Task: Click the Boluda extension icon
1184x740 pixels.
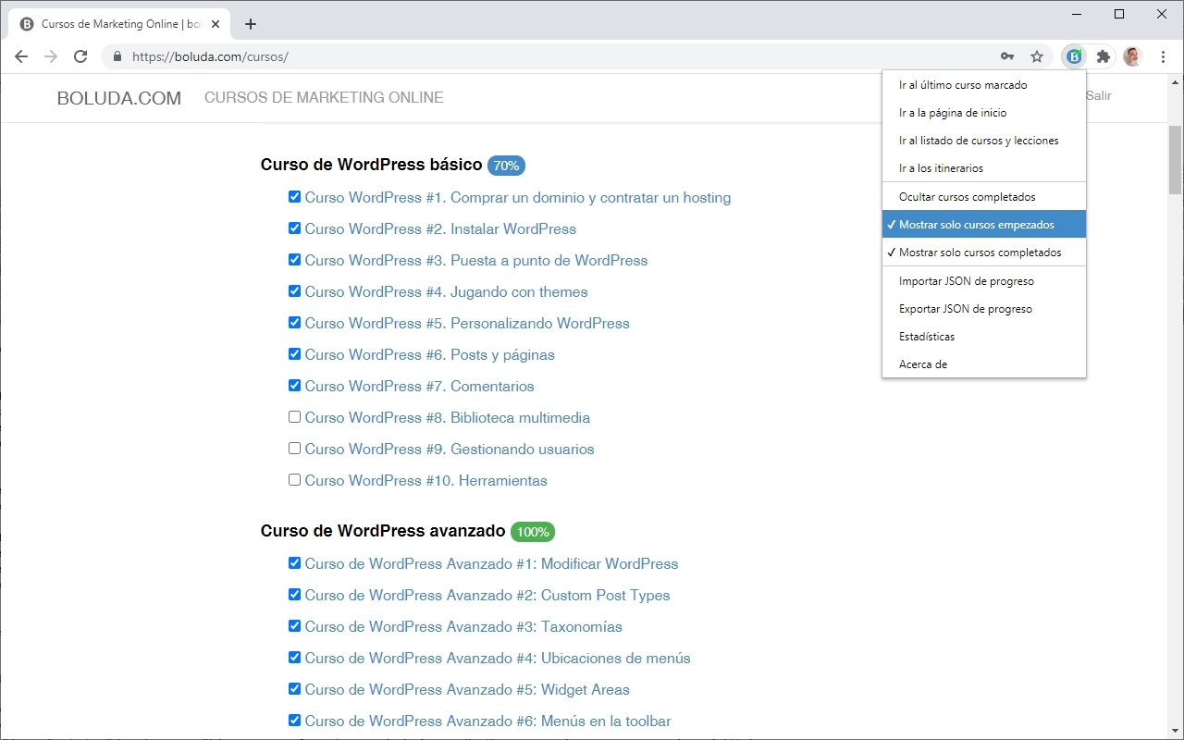Action: (1074, 56)
